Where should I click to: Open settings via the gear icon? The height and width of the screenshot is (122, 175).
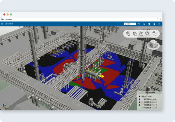pos(149,24)
